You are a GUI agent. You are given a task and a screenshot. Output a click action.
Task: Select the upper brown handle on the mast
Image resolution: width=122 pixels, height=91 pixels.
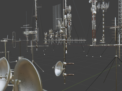click(x=70, y=64)
